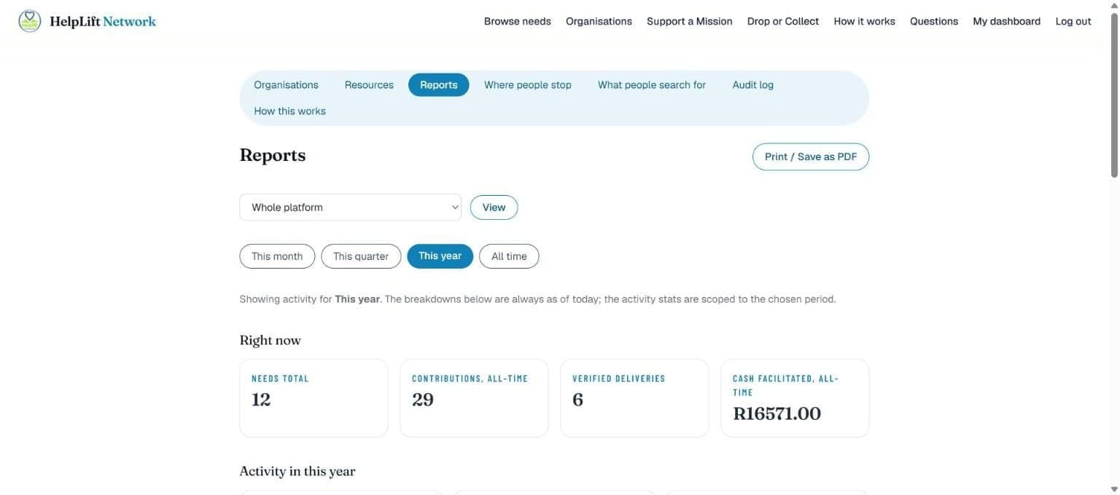Image resolution: width=1120 pixels, height=495 pixels.
Task: Switch to Organisations admin tab
Action: [286, 85]
